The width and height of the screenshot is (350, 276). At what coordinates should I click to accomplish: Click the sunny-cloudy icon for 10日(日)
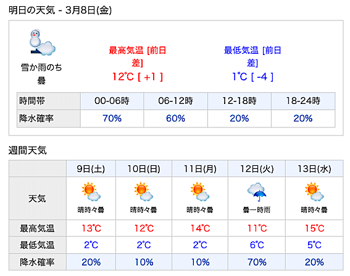point(144,192)
